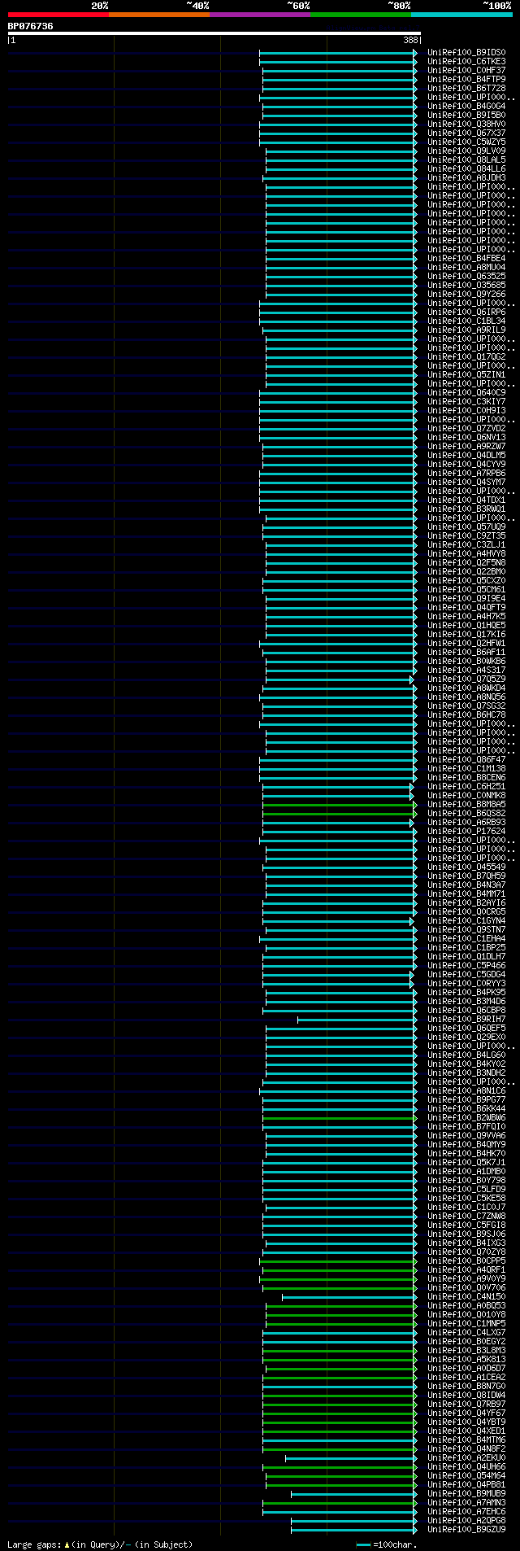Select the BP076736 query title
The height and width of the screenshot is (1551, 520).
[x=31, y=26]
